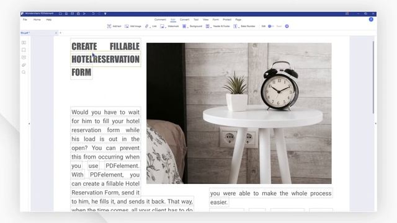This screenshot has height=223, width=397.
Task: Open the bookmarks panel in the left sidebar
Action: tap(24, 50)
